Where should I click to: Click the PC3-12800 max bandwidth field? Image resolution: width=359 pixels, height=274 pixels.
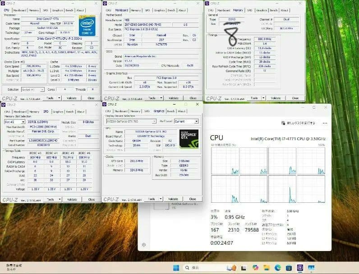coord(43,127)
